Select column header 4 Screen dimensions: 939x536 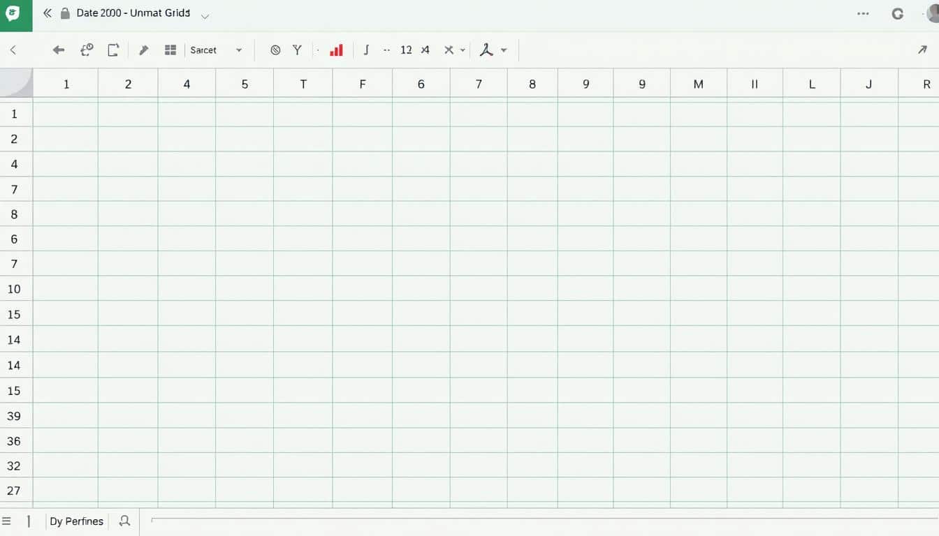click(x=187, y=84)
